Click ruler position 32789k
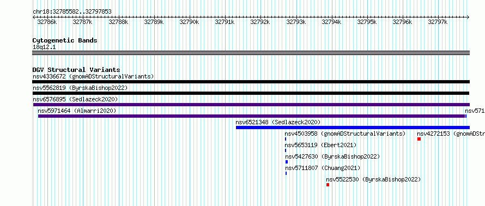This screenshot has height=206, width=485. (x=154, y=22)
